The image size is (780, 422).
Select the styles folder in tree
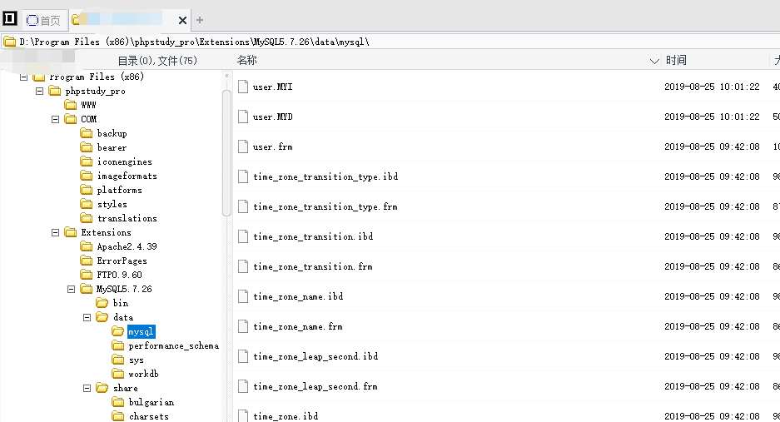pyautogui.click(x=112, y=205)
